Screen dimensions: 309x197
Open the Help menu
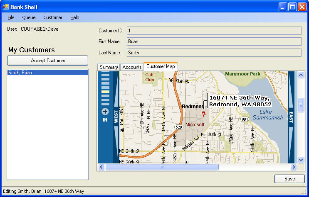(75, 17)
